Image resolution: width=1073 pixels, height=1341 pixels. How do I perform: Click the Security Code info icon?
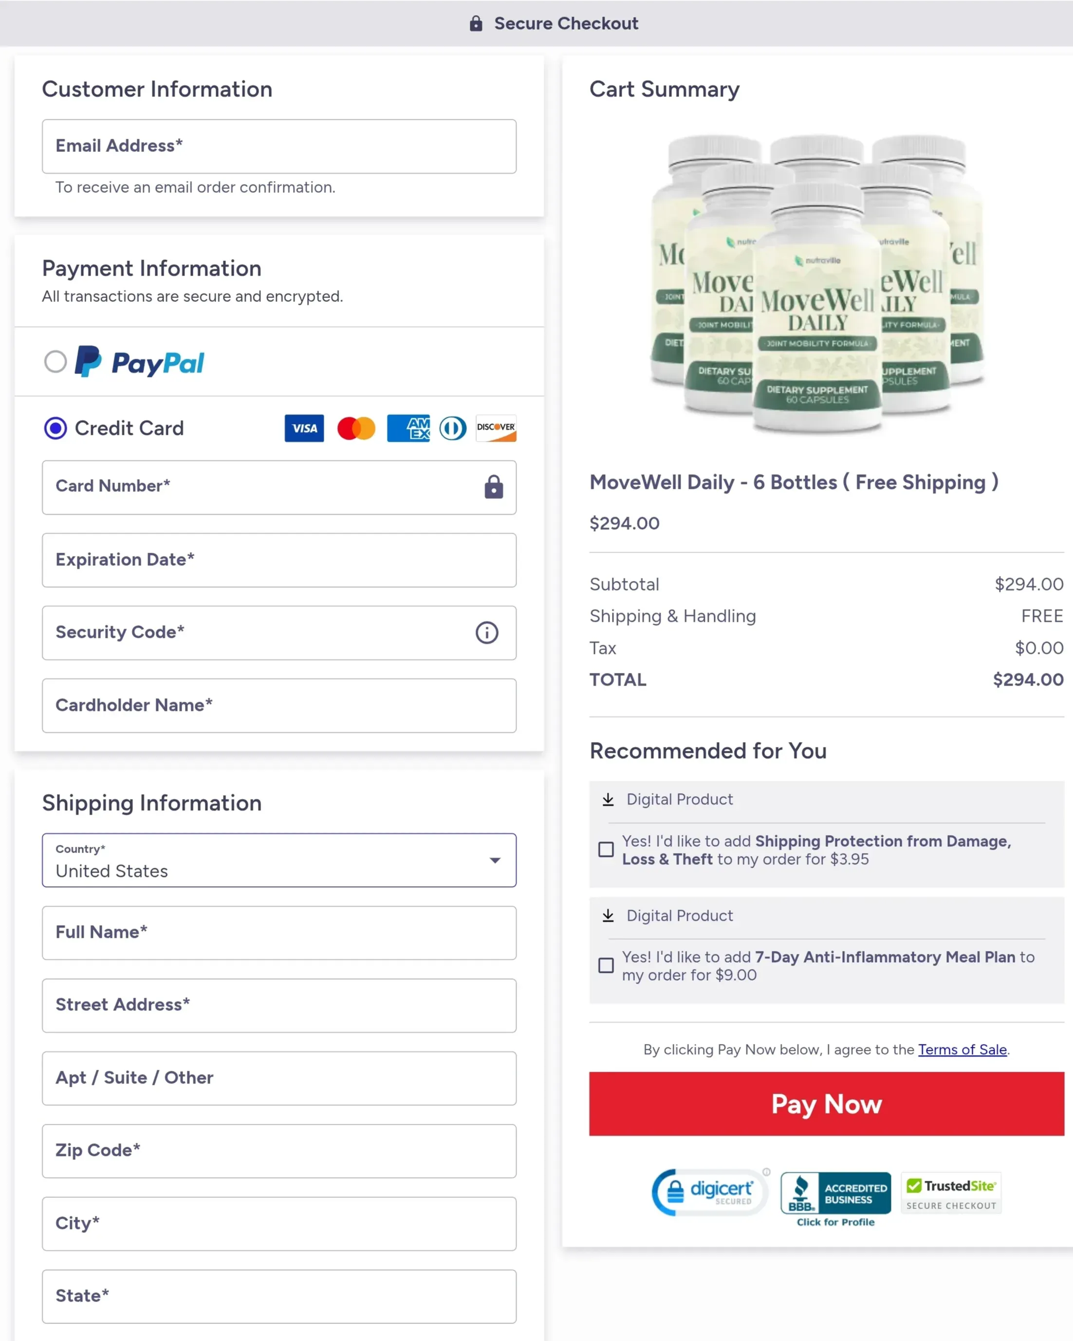point(487,633)
